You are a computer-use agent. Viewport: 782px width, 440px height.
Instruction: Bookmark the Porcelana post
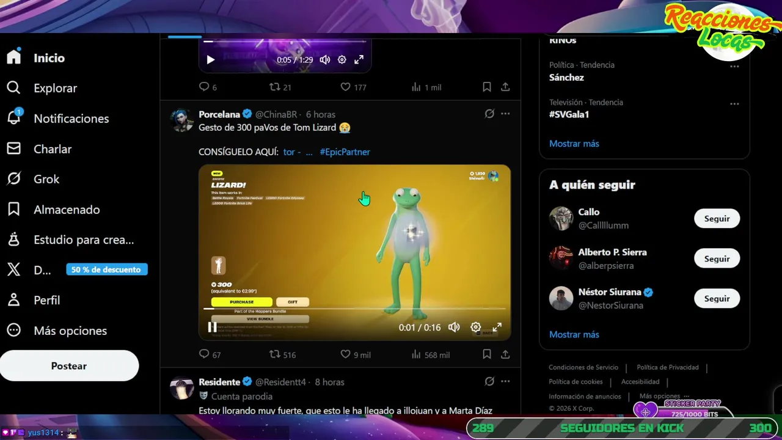pyautogui.click(x=487, y=354)
